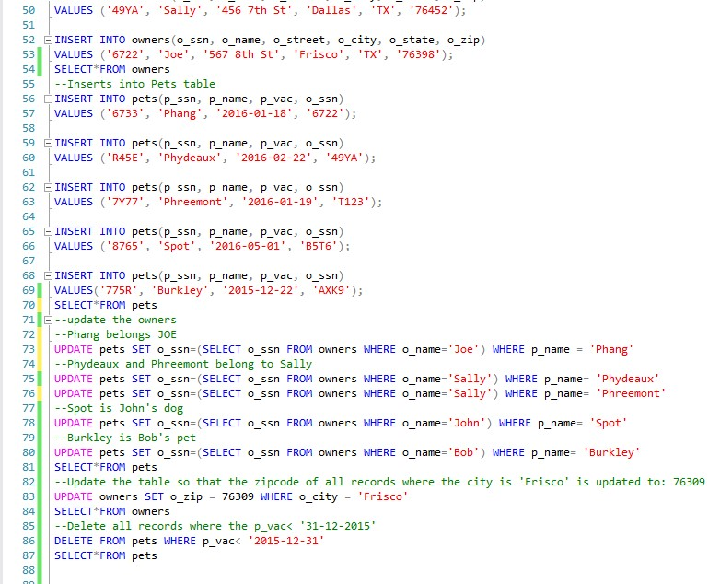This screenshot has width=720, height=584.
Task: Click 'Phydeaux' on line 75
Action: coord(628,379)
